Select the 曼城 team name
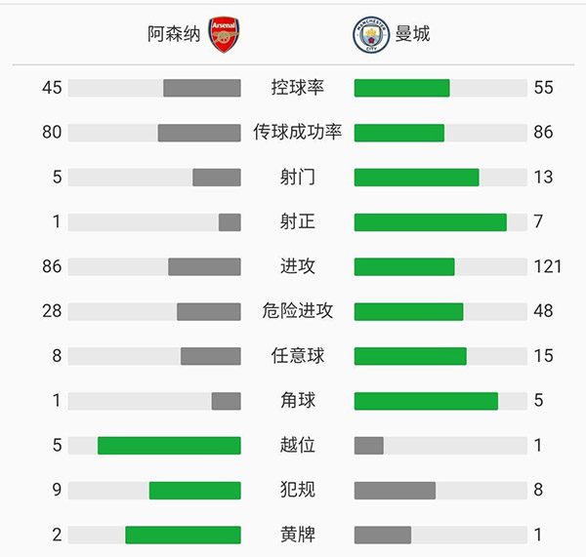The image size is (586, 557). (x=412, y=34)
